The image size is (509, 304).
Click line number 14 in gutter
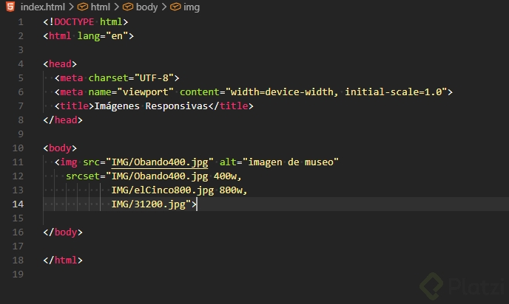[18, 204]
